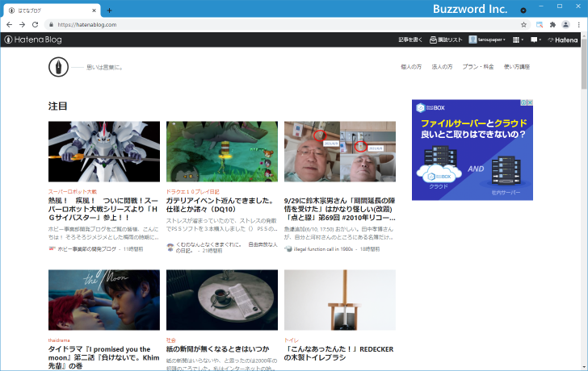Open REDECKERの木製トイレブラシ headline
This screenshot has height=371, width=588.
point(338,353)
